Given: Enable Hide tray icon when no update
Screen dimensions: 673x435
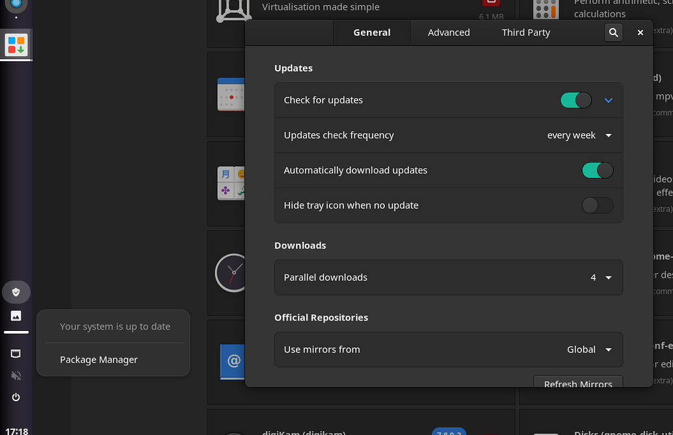Looking at the screenshot, I should (597, 205).
